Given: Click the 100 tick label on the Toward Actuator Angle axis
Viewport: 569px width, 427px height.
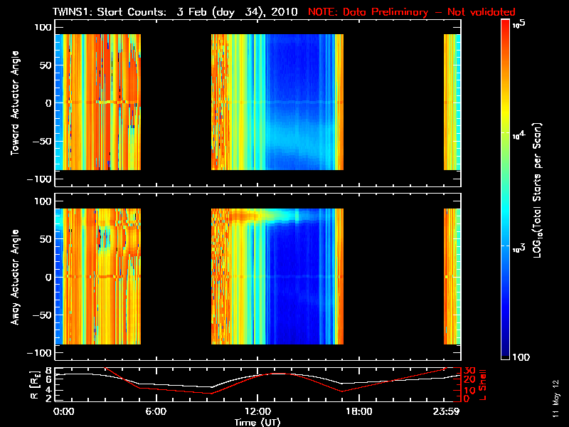Looking at the screenshot, I should tap(43, 27).
